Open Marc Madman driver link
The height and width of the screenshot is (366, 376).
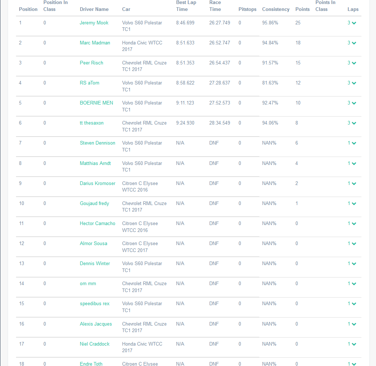tap(95, 43)
